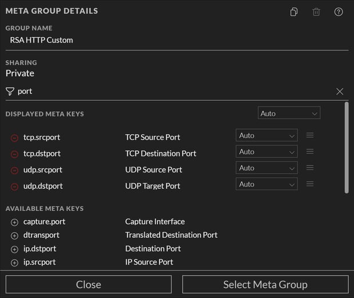
Task: Open tcp.dstport Auto dropdown
Action: (267, 152)
